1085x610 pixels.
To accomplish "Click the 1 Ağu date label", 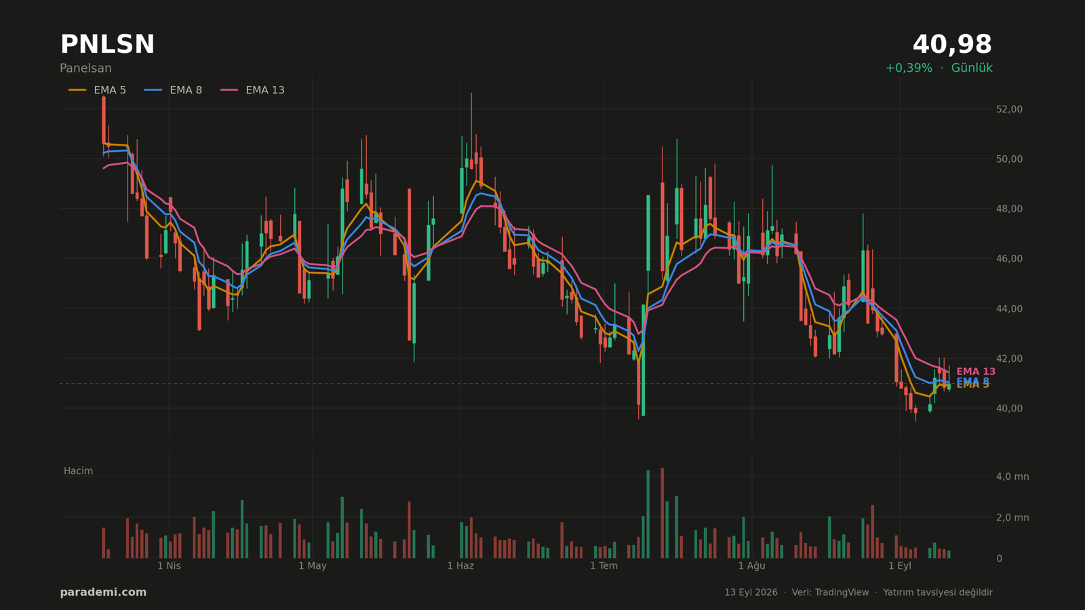I will point(751,566).
